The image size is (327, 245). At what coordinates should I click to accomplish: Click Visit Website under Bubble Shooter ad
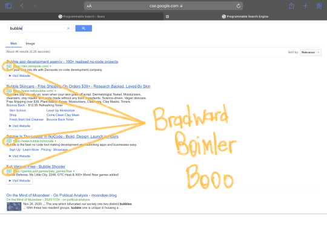pos(19,181)
